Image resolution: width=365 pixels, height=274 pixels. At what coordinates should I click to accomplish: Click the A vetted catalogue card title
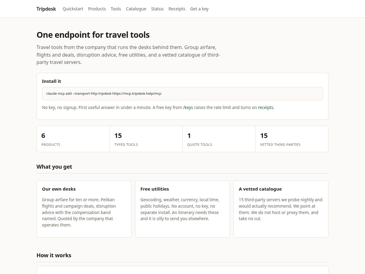(x=260, y=189)
